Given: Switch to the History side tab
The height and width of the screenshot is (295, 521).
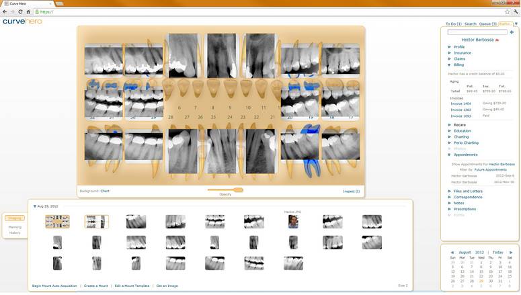Looking at the screenshot, I should click(15, 233).
